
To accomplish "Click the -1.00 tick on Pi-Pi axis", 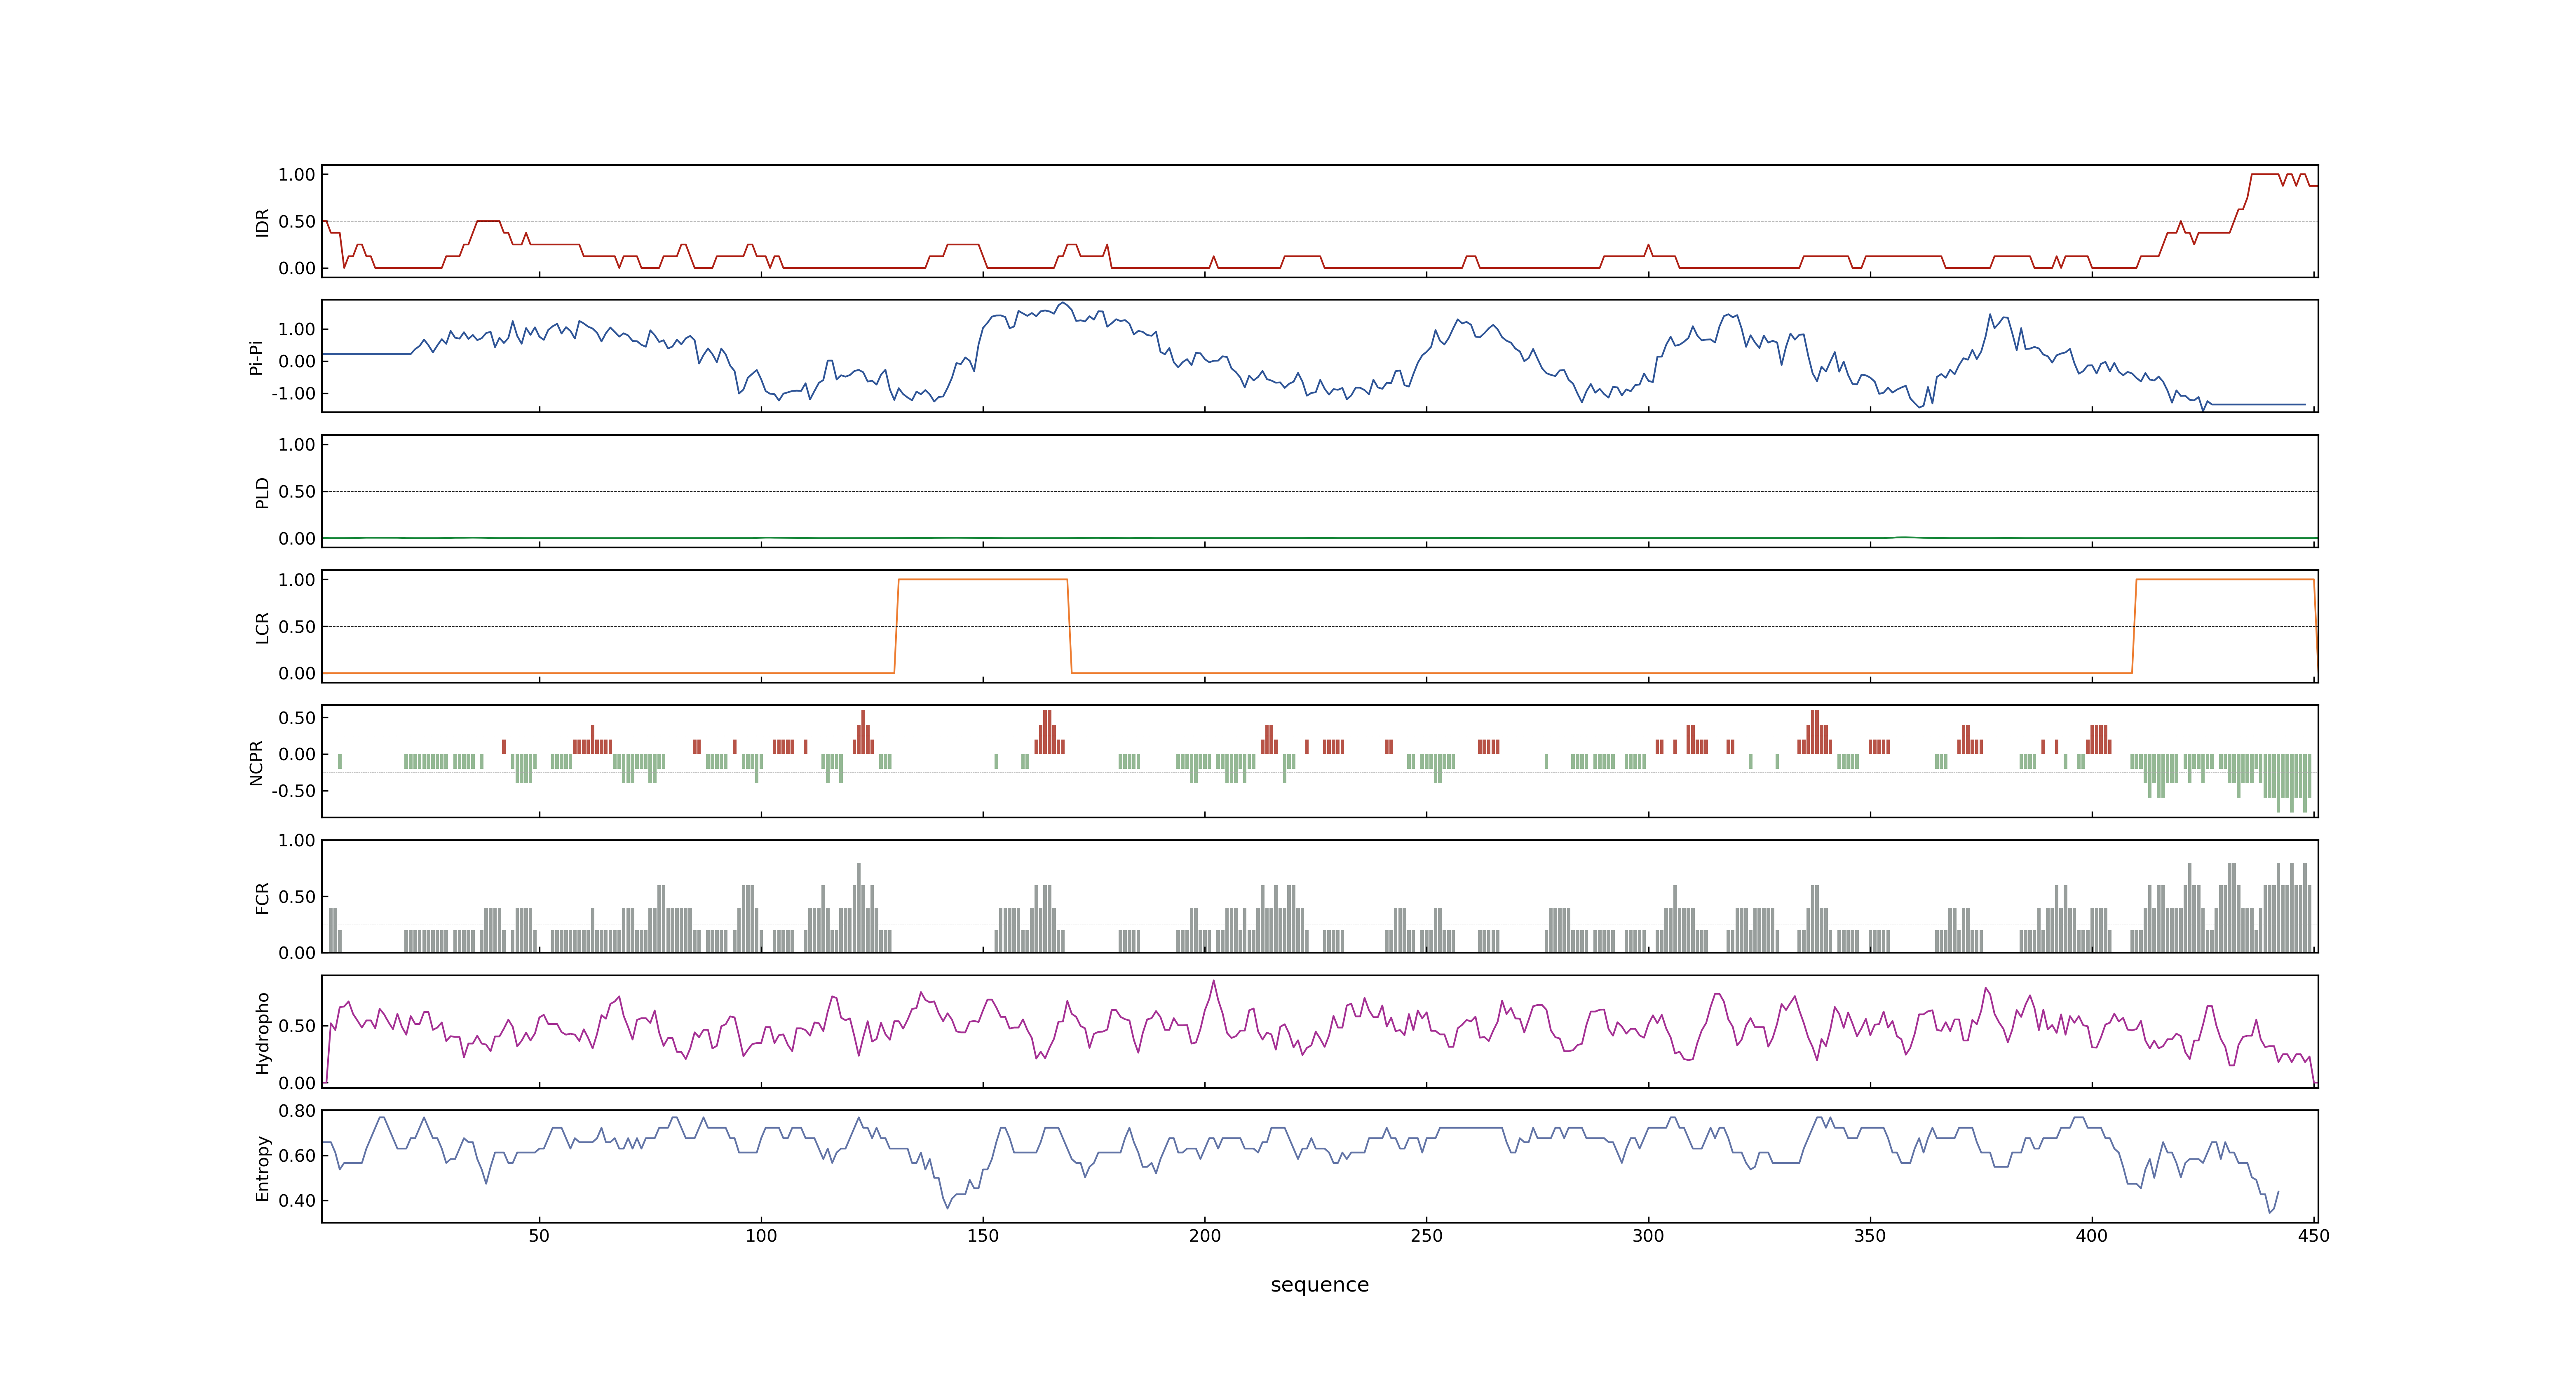I will point(293,394).
